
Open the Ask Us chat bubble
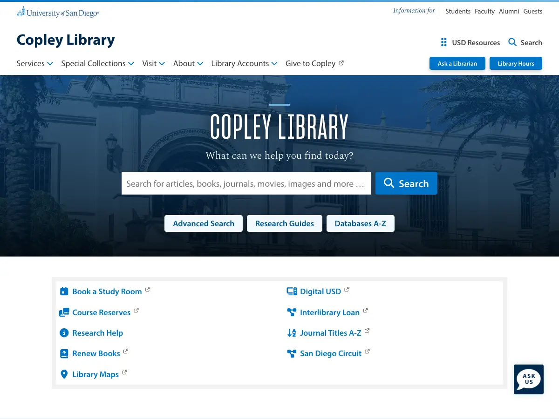(x=529, y=379)
